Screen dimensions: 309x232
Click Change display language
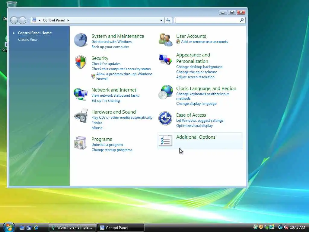(x=196, y=104)
